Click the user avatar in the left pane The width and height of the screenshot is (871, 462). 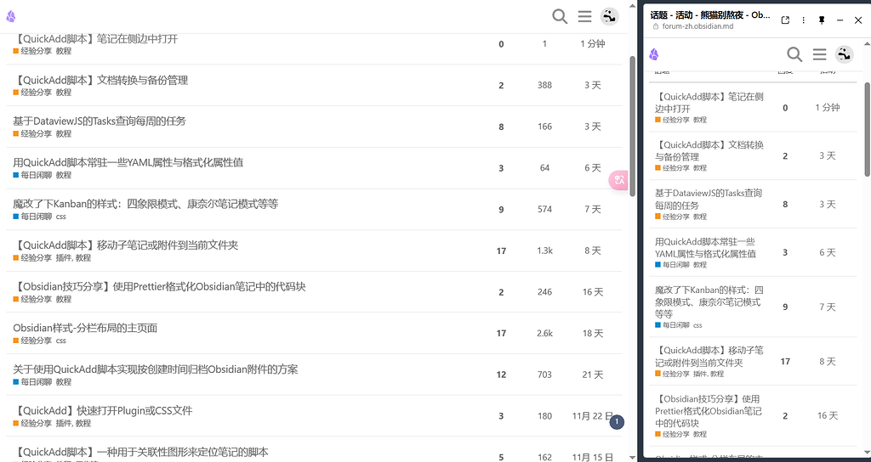point(609,16)
